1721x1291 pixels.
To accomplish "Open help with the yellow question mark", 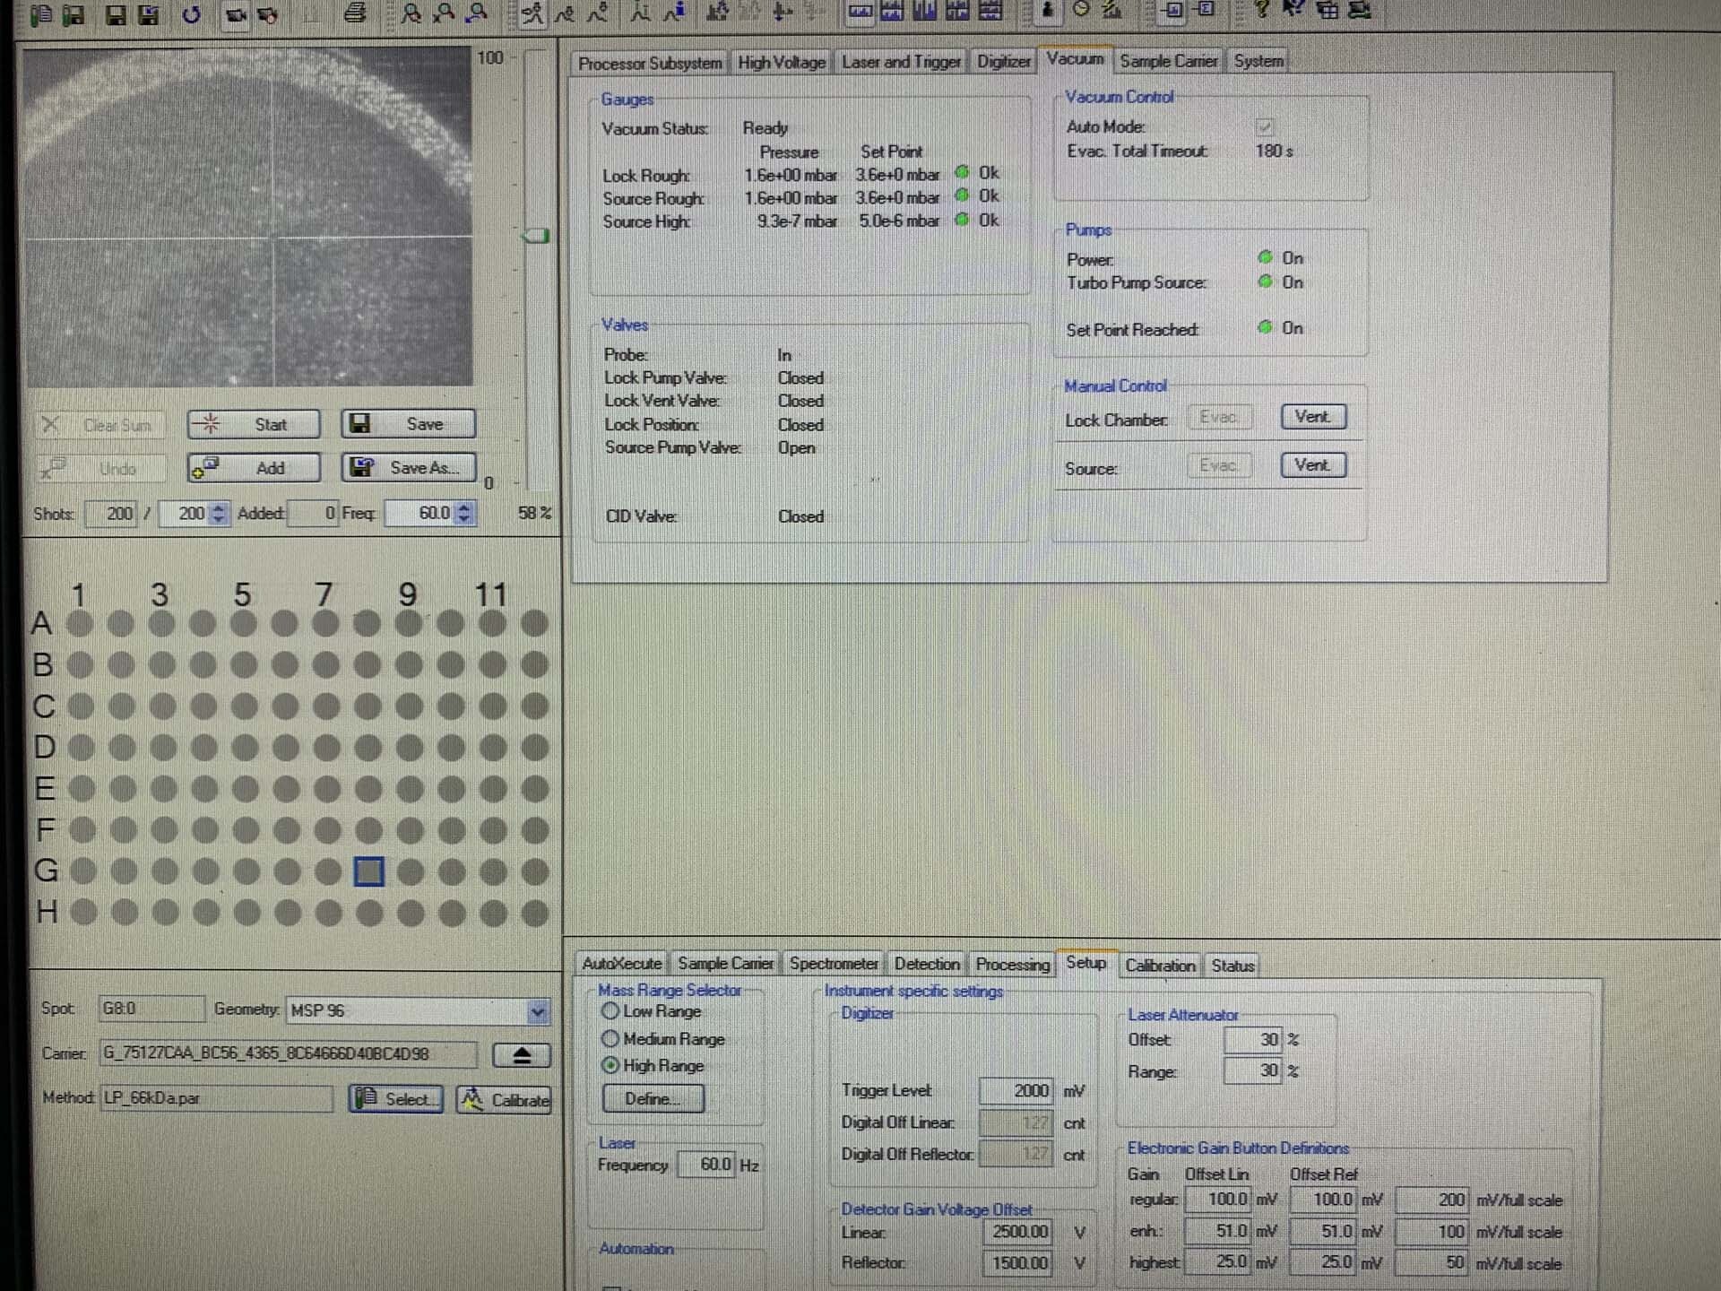I will tap(1263, 9).
